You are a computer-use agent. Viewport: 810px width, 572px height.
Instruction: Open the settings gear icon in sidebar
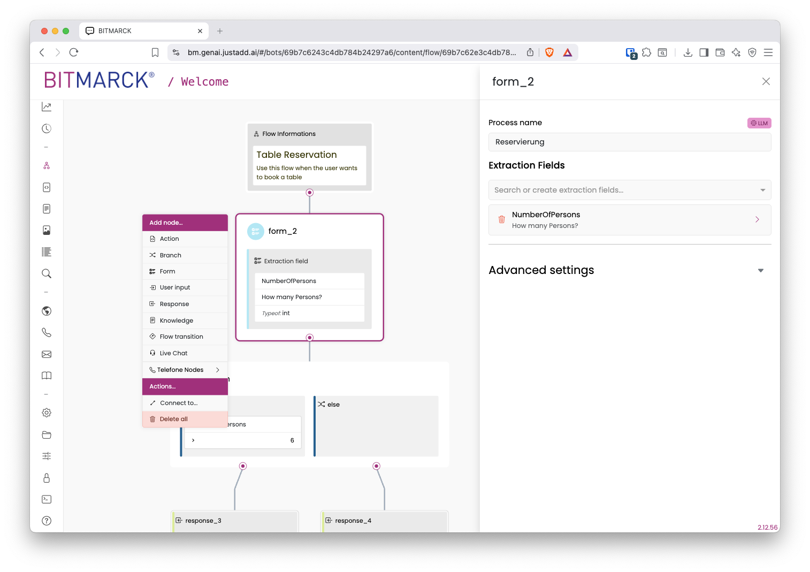pyautogui.click(x=47, y=413)
